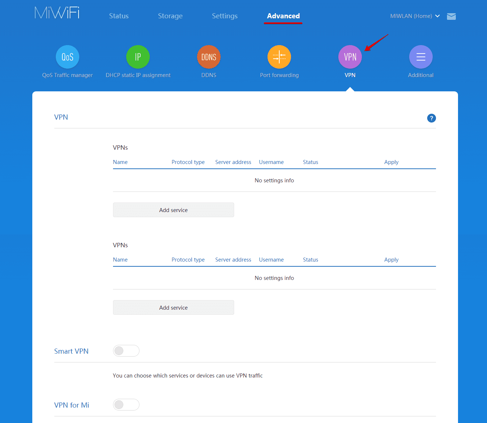Image resolution: width=487 pixels, height=423 pixels.
Task: Switch to the Status tab
Action: (119, 16)
